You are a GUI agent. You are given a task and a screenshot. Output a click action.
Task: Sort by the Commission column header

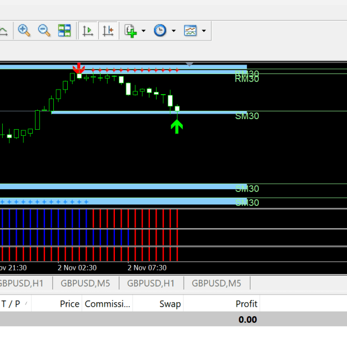point(107,304)
